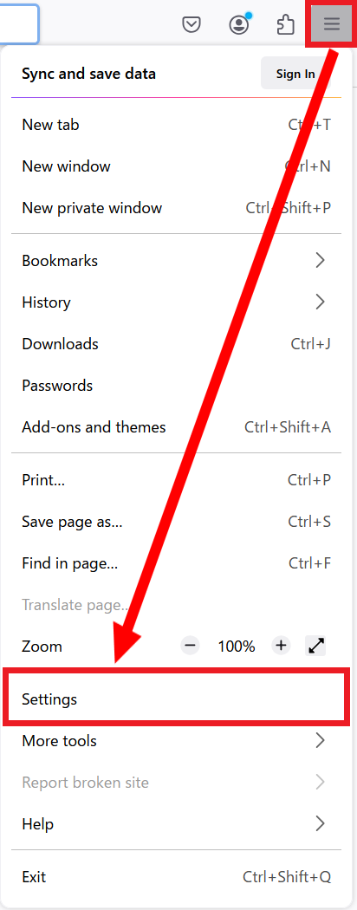Expand the More tools submenu
This screenshot has height=910, width=357.
click(176, 741)
